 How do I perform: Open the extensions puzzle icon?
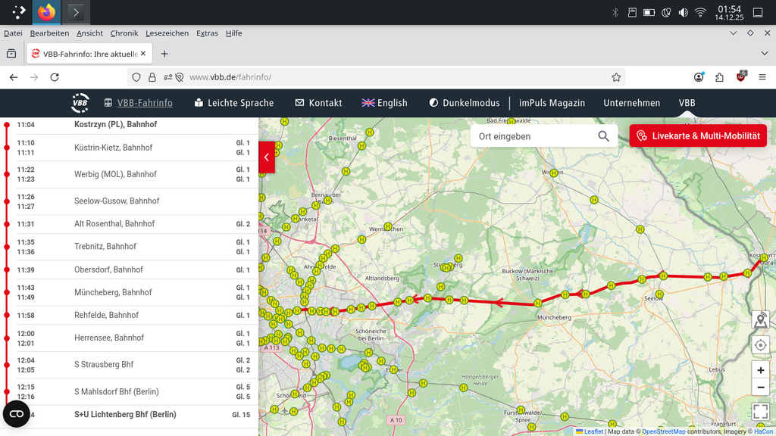coord(720,77)
